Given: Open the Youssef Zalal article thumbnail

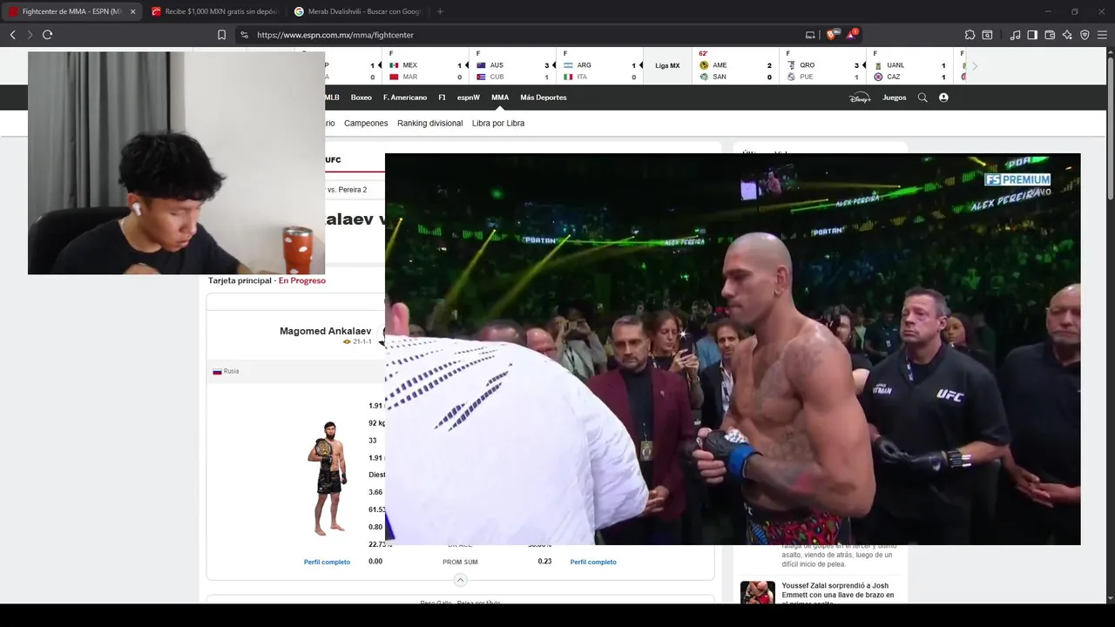Looking at the screenshot, I should point(757,592).
